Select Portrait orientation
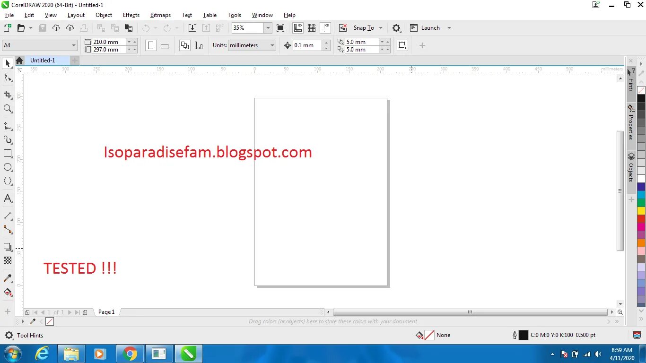 tap(151, 46)
